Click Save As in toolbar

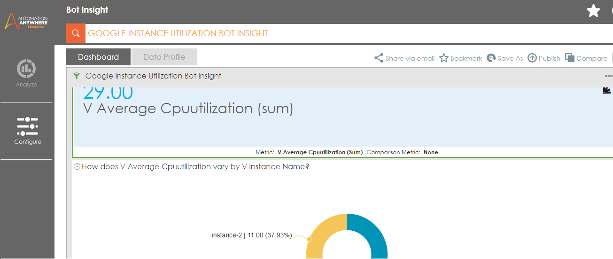[x=504, y=58]
